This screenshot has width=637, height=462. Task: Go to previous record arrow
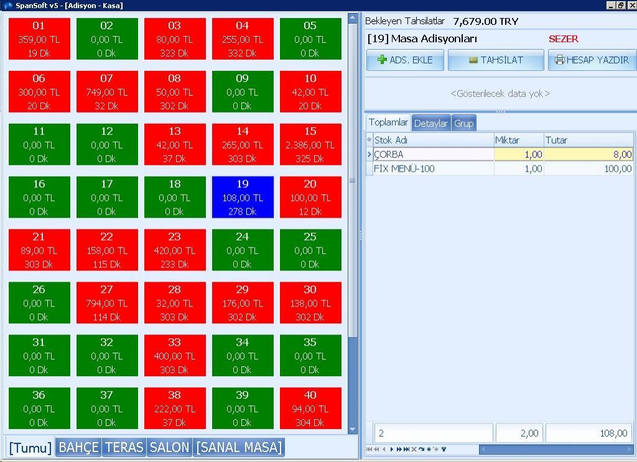coord(384,449)
